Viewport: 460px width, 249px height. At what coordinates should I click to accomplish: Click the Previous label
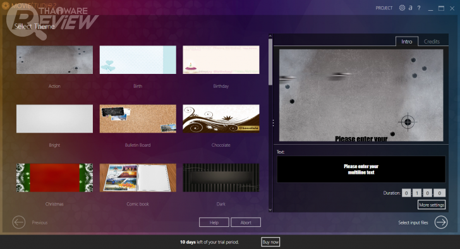coord(40,222)
